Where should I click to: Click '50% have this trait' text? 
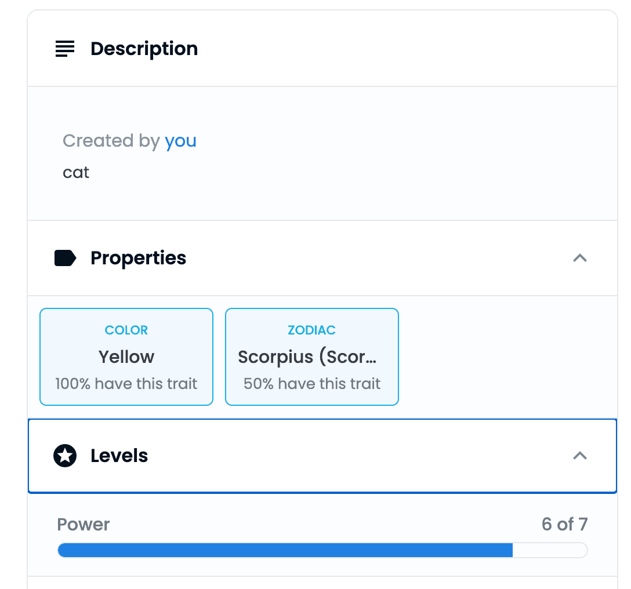(312, 384)
